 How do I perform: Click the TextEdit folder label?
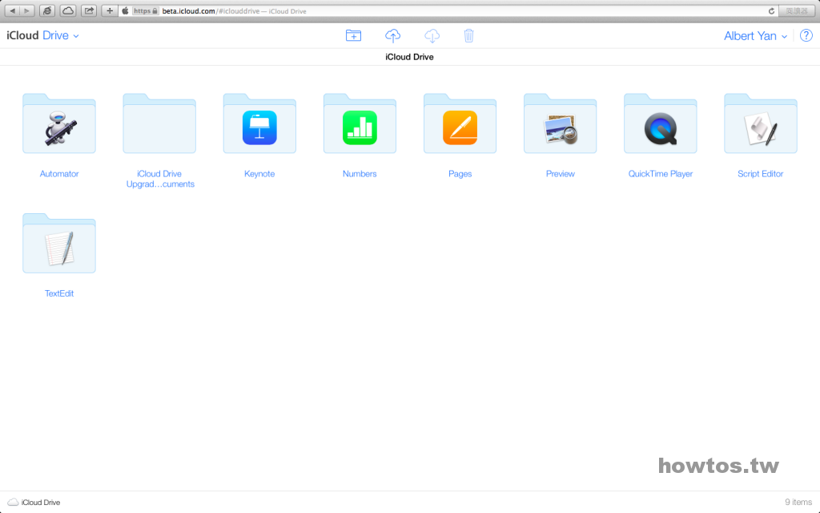tap(59, 293)
